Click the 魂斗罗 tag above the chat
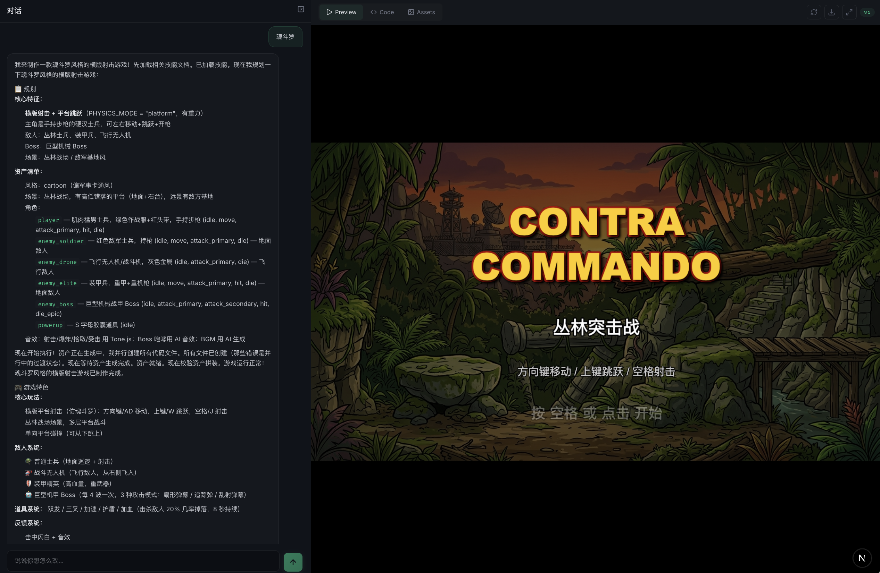This screenshot has width=880, height=573. [285, 36]
